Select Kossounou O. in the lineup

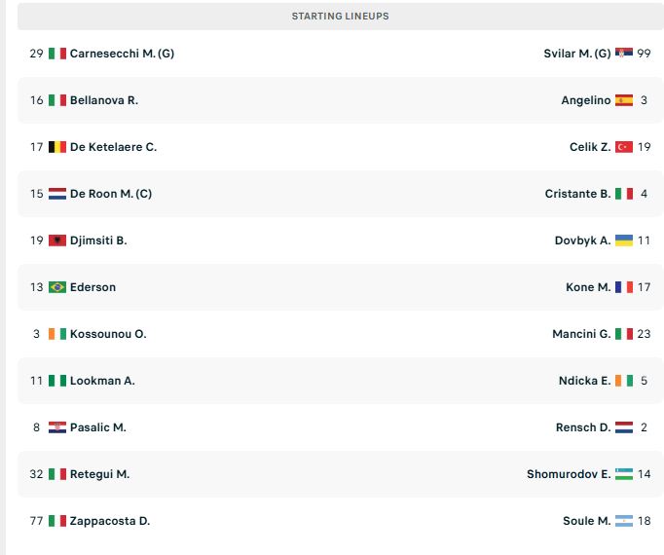click(x=108, y=334)
